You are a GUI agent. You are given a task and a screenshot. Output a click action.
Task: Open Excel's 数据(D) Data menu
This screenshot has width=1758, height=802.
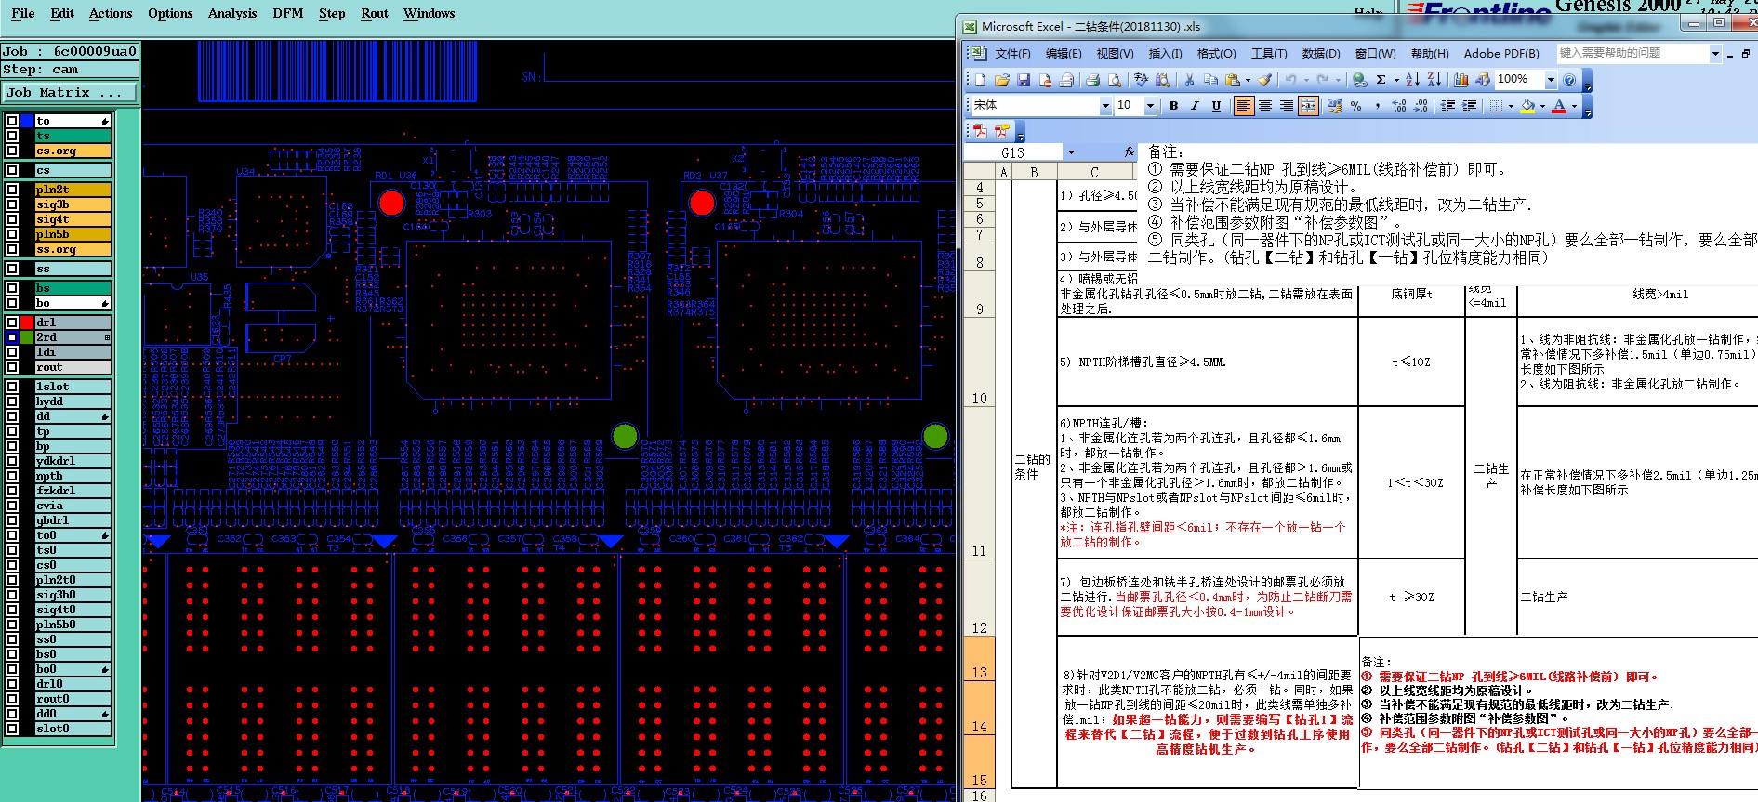[x=1320, y=53]
